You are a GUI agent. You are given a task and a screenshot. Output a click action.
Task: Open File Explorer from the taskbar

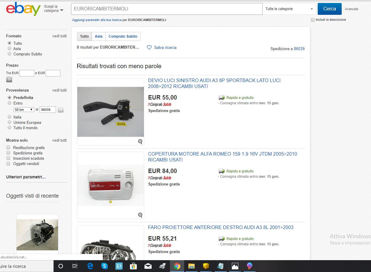click(191, 266)
